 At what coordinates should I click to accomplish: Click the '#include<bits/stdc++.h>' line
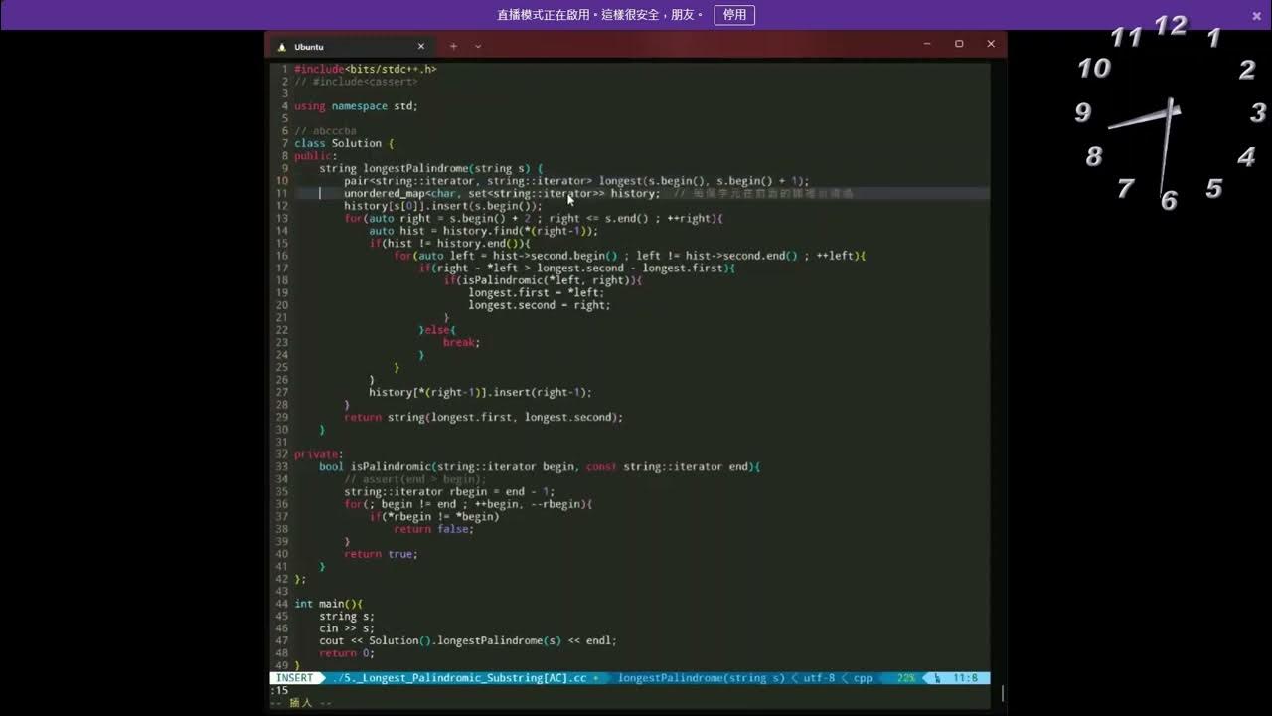(366, 69)
